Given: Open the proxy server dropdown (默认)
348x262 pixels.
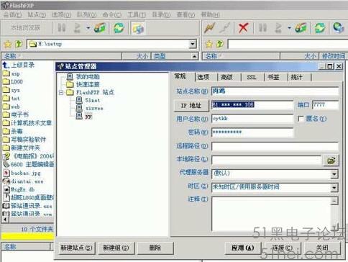Looking at the screenshot, I should click(x=334, y=174).
